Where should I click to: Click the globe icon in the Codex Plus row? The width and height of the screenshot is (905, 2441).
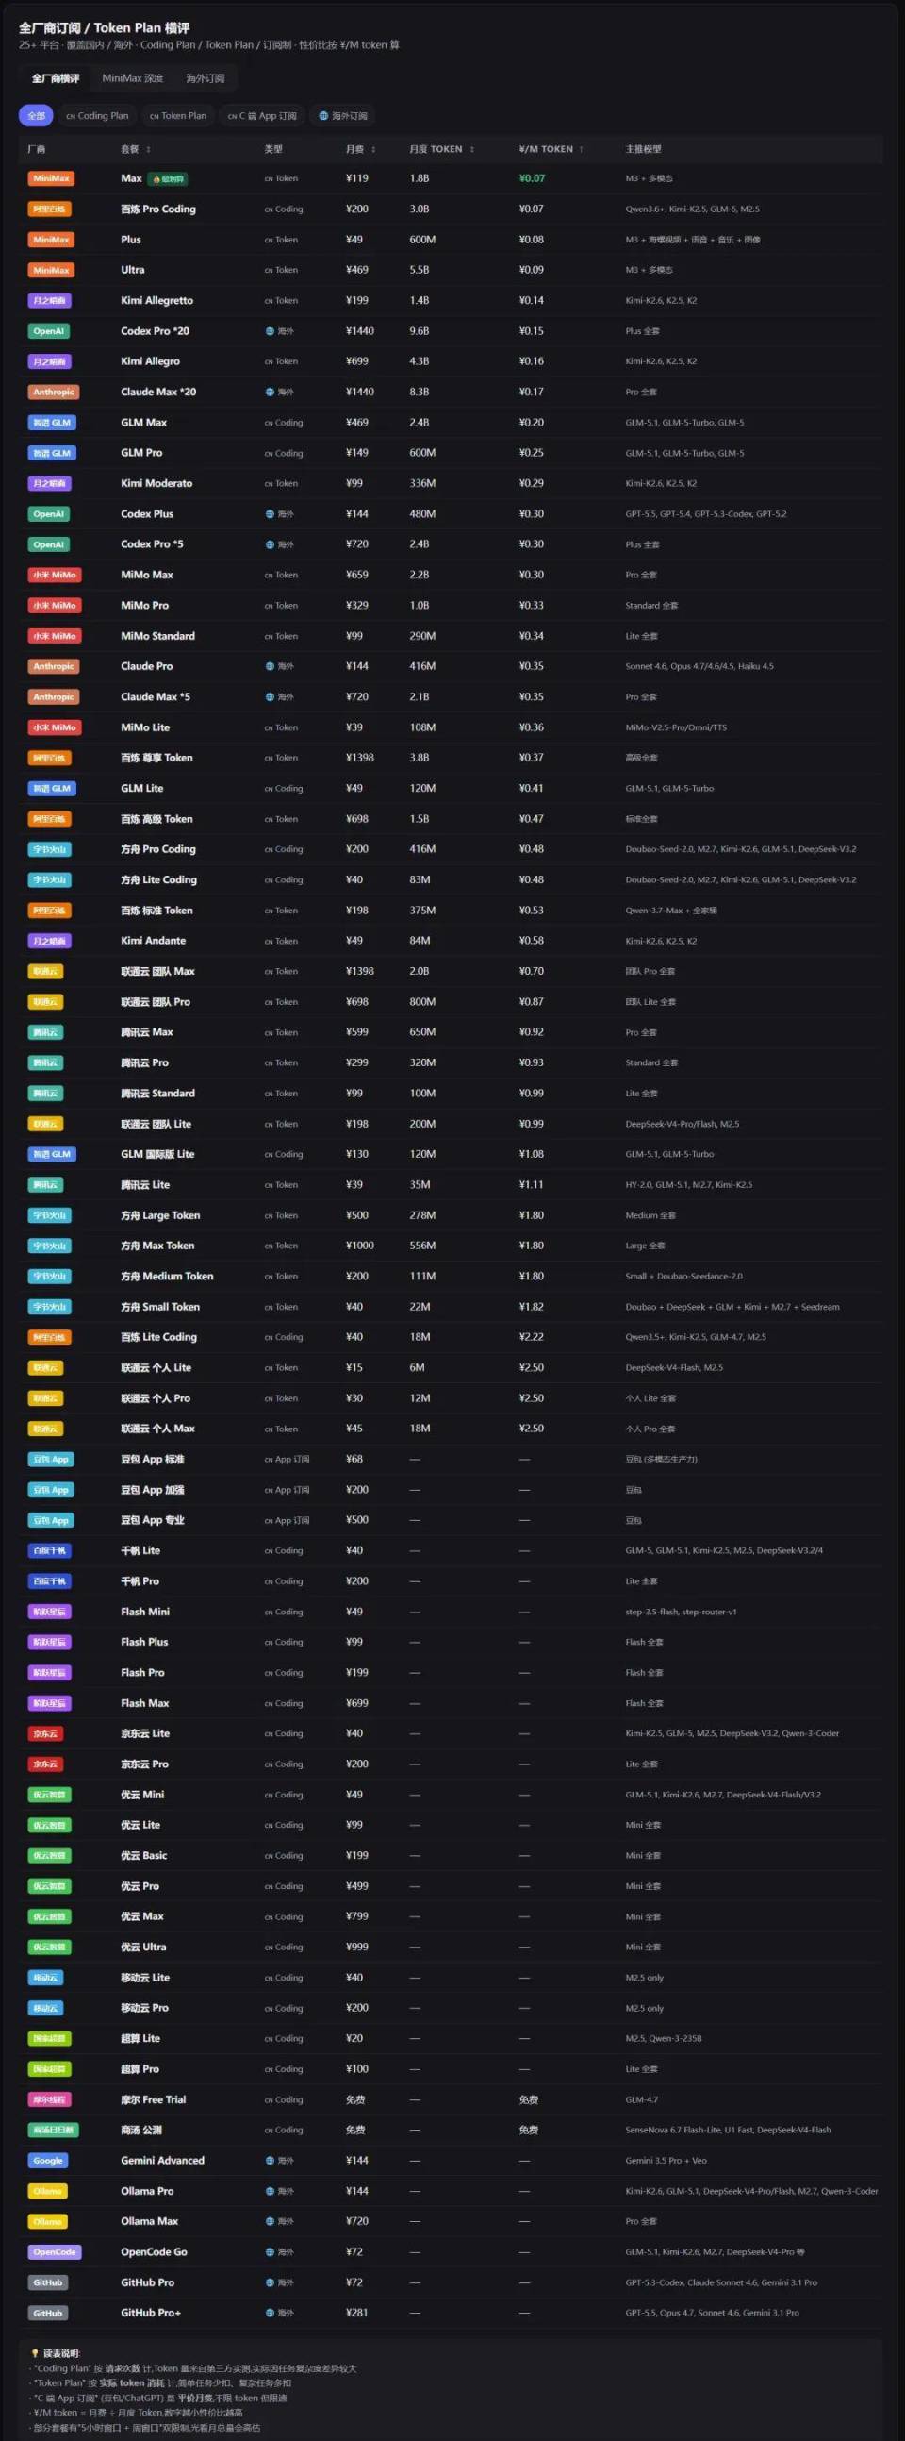[x=270, y=514]
